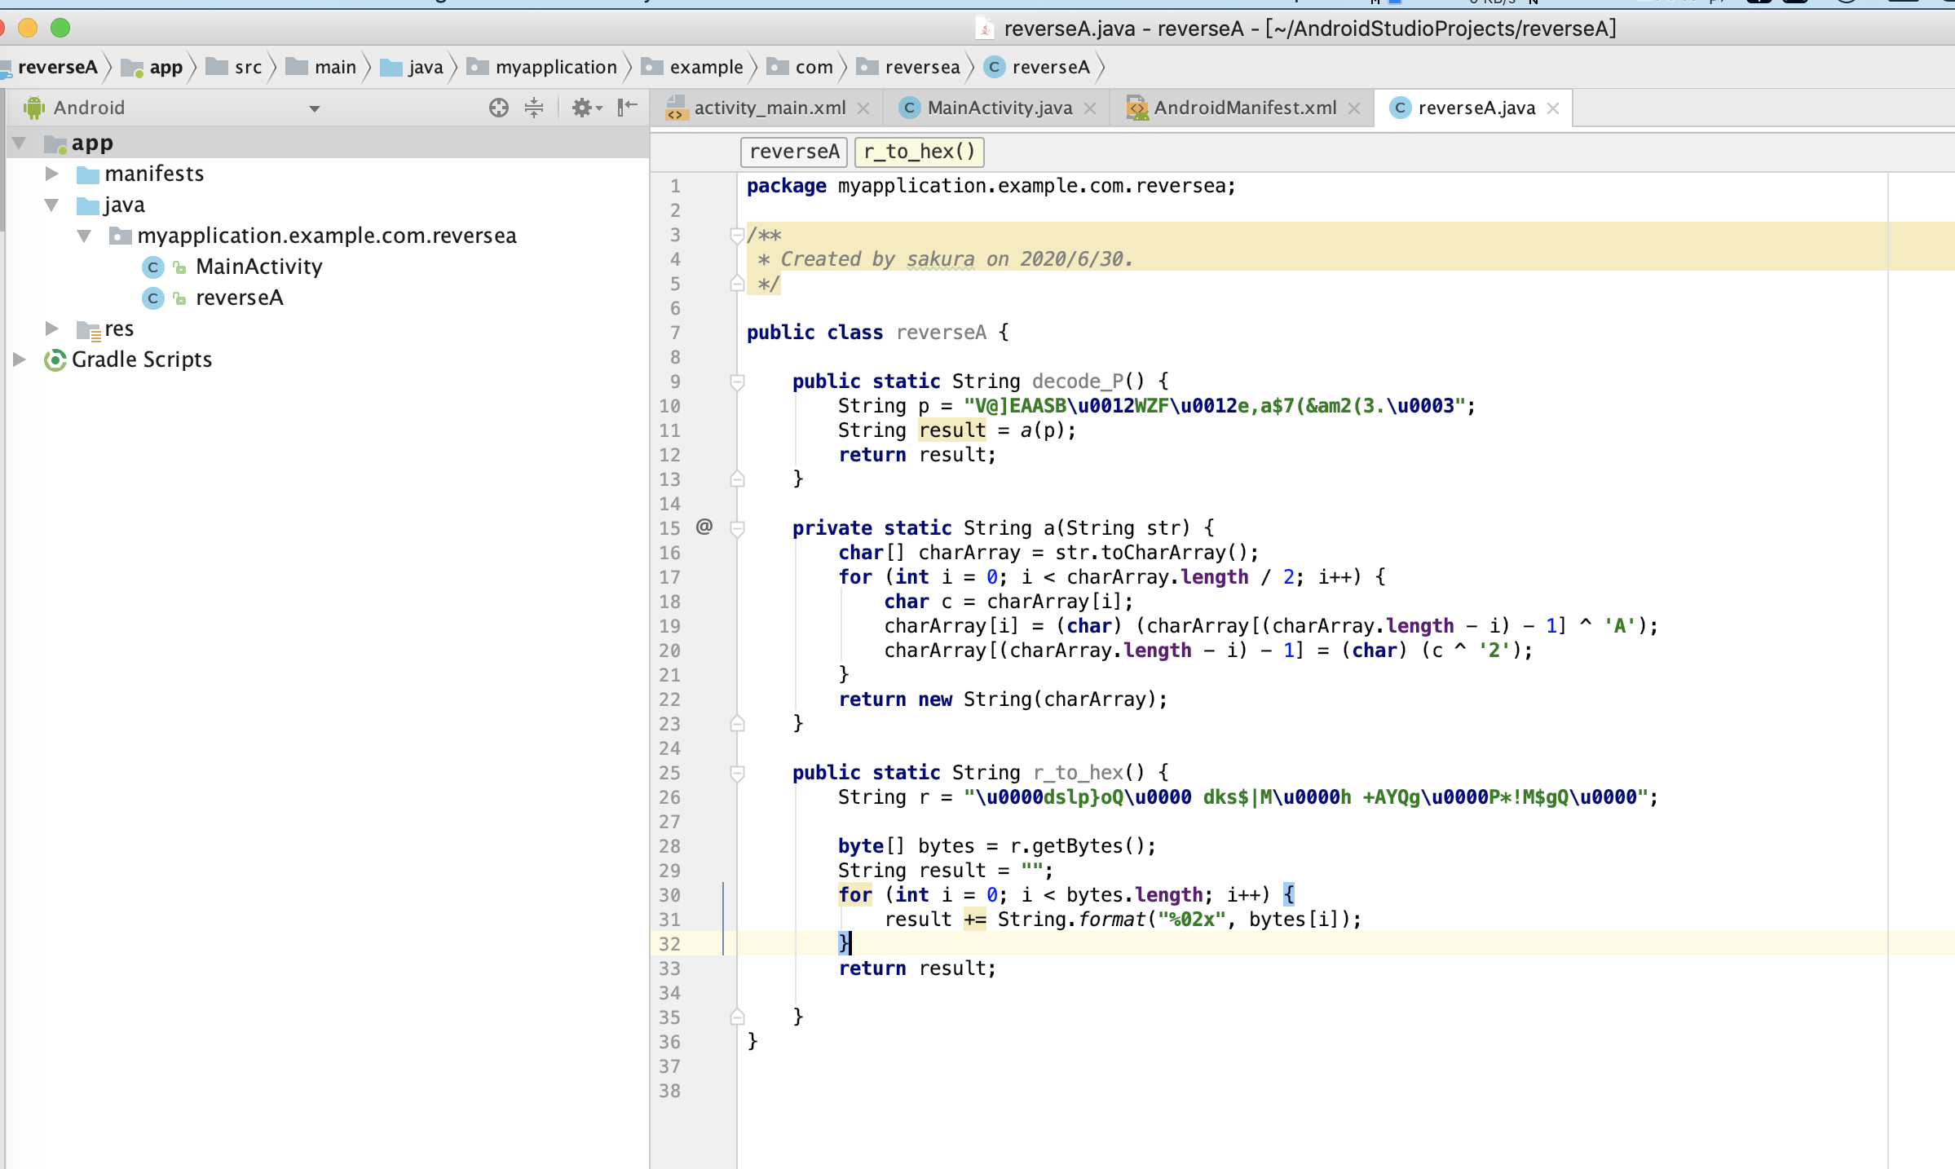Viewport: 1955px width, 1169px height.
Task: Click the hide project panel icon
Action: [626, 108]
